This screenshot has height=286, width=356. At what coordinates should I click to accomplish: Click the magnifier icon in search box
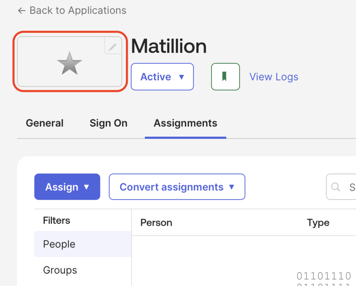point(335,187)
